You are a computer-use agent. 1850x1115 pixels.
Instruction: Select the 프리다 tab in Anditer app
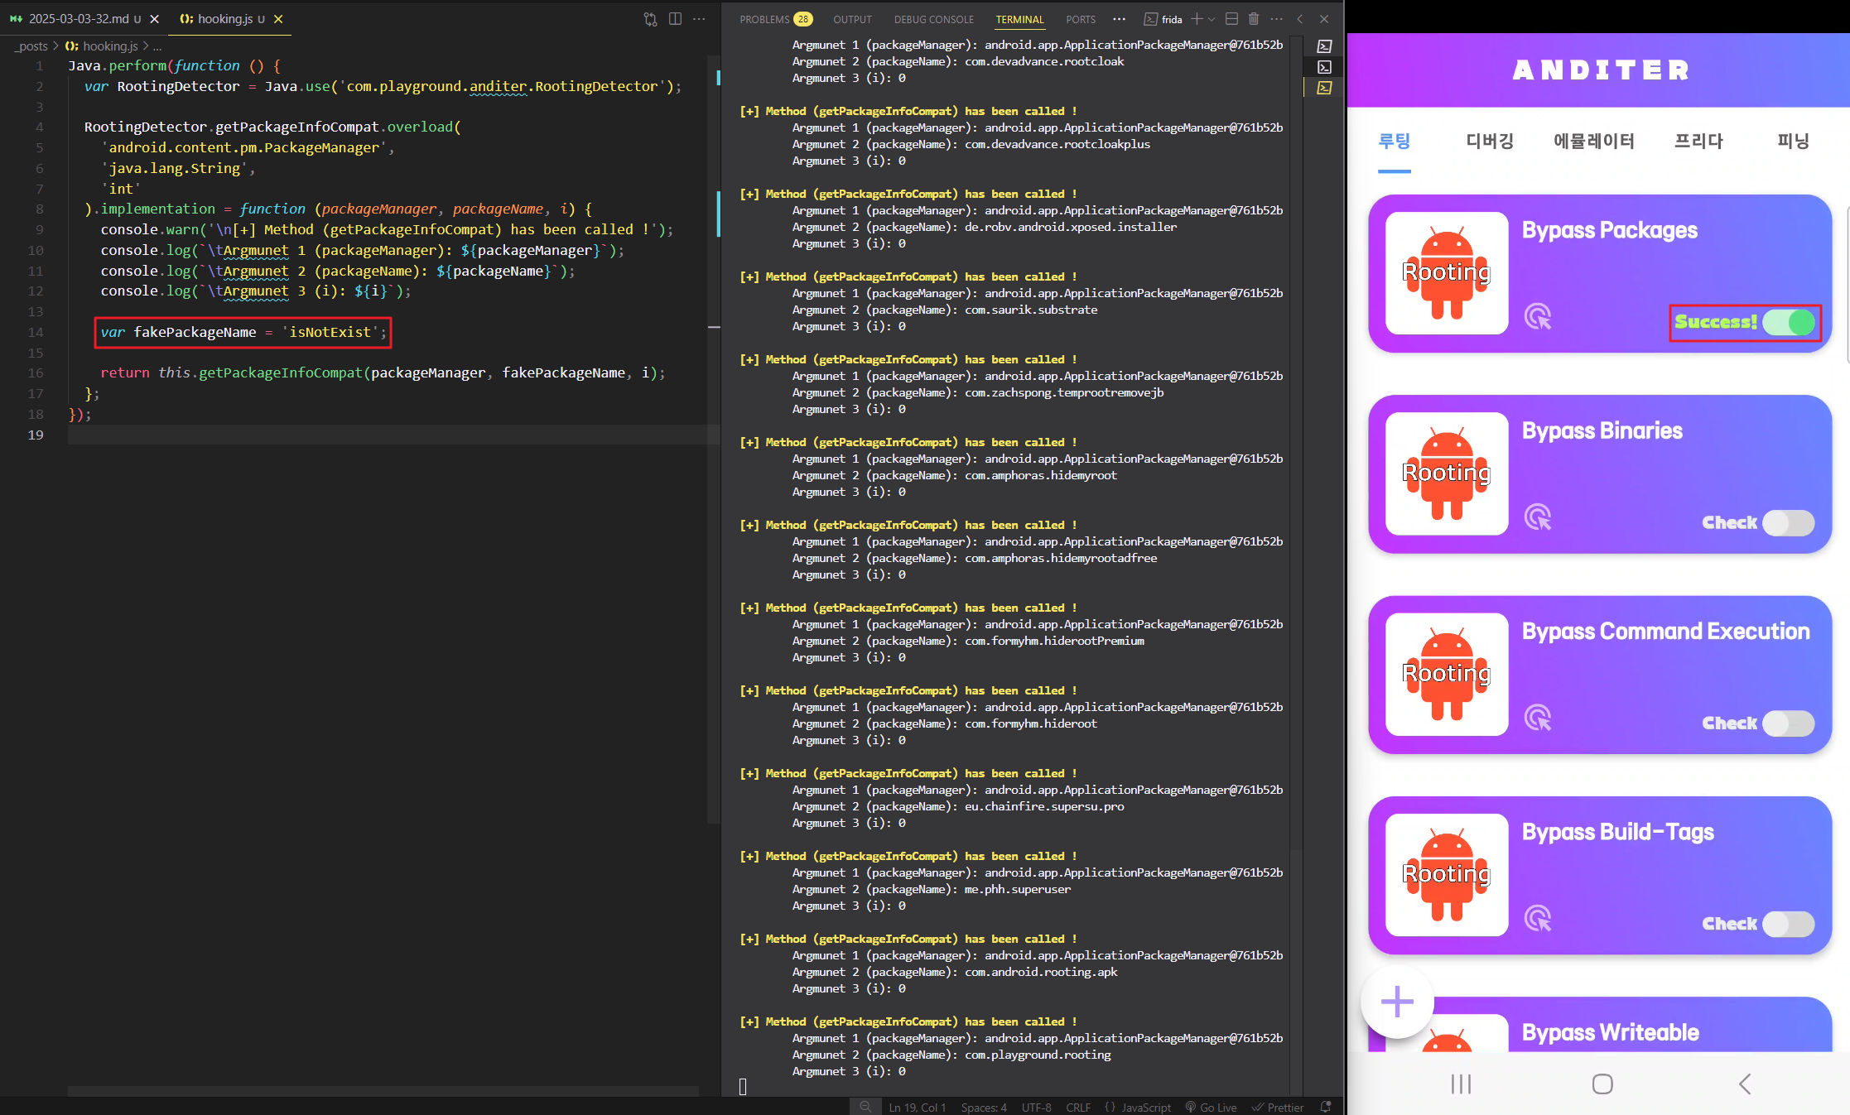pos(1698,141)
